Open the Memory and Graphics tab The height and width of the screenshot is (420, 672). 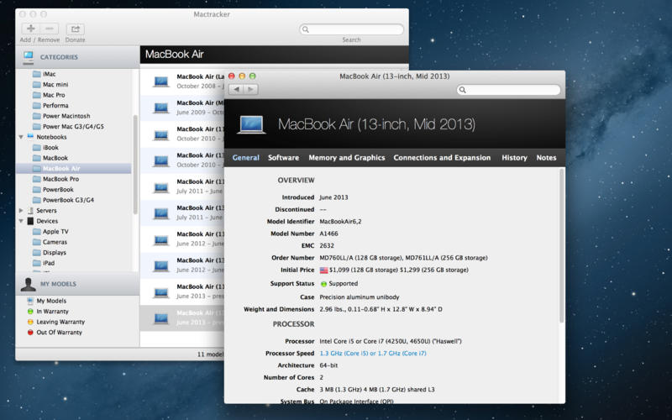coord(347,158)
